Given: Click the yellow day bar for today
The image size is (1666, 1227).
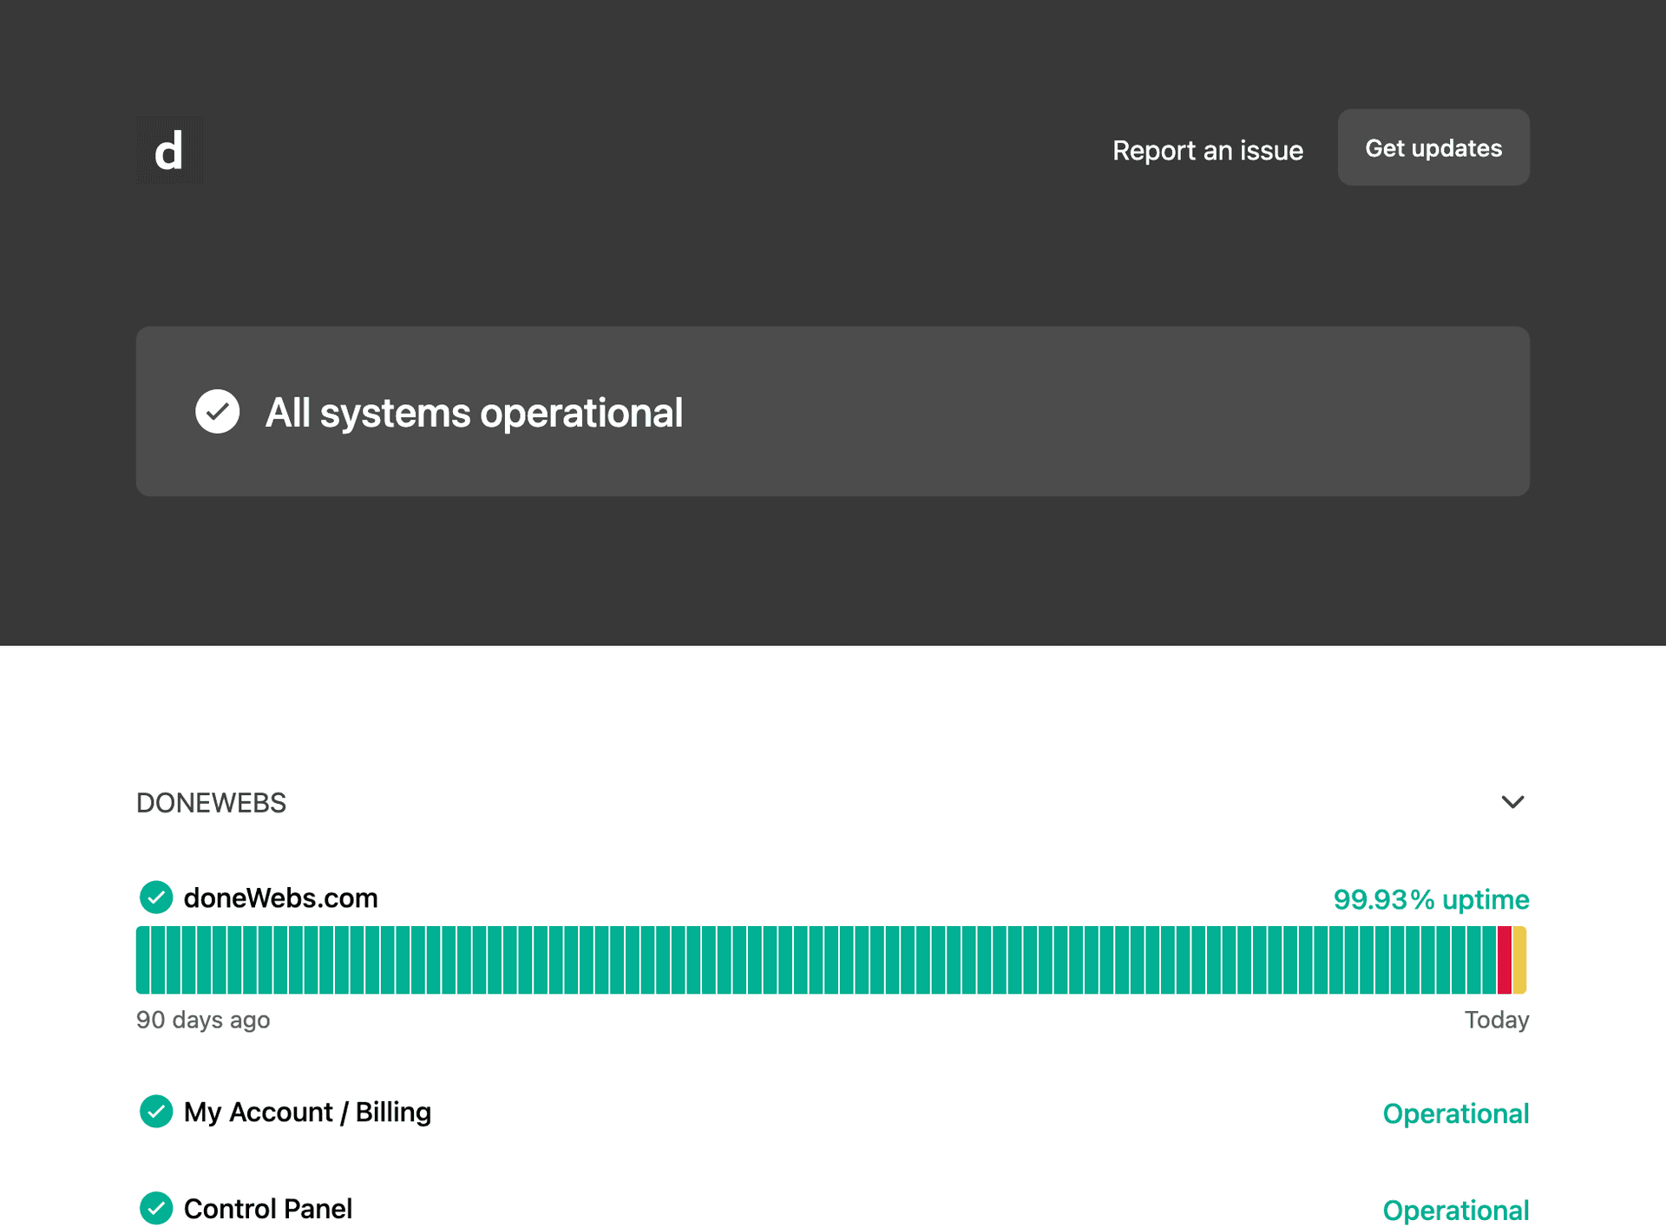Looking at the screenshot, I should (1519, 960).
